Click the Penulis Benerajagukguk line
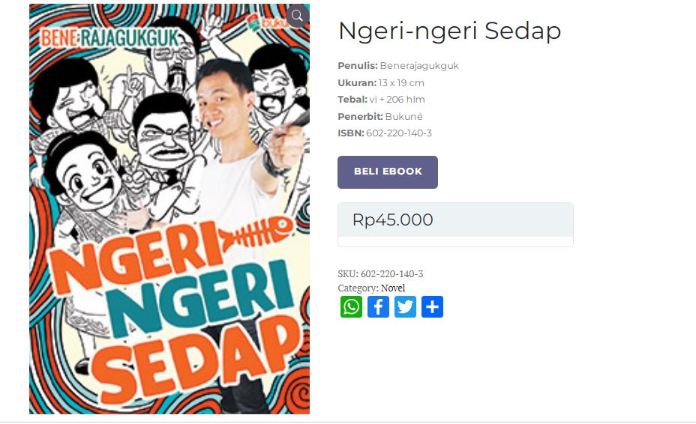This screenshot has width=696, height=424. pyautogui.click(x=398, y=66)
